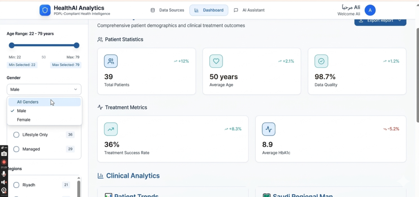Click the Data Quality checkmark icon
The height and width of the screenshot is (197, 419).
coord(321,61)
